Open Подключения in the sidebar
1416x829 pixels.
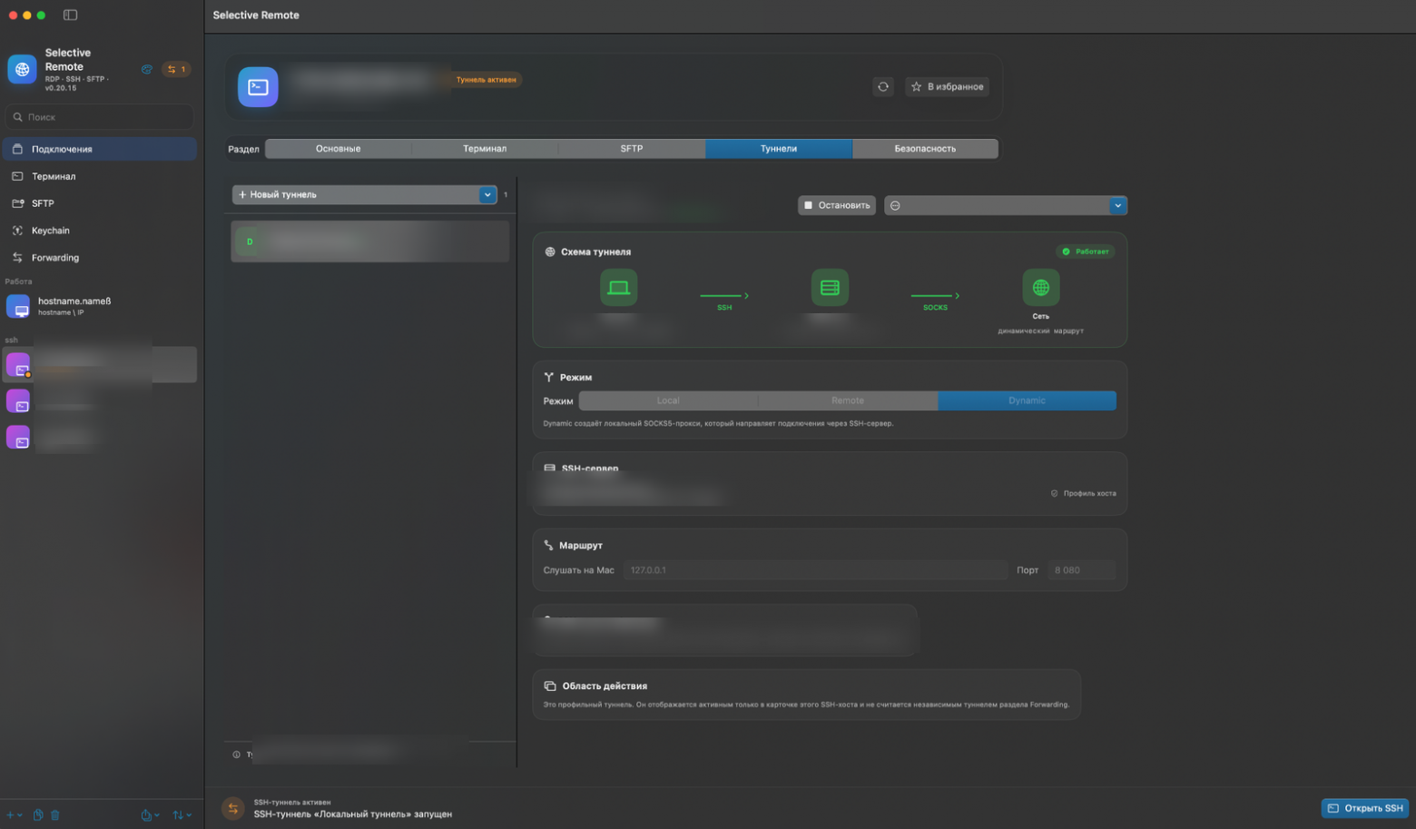pos(100,149)
